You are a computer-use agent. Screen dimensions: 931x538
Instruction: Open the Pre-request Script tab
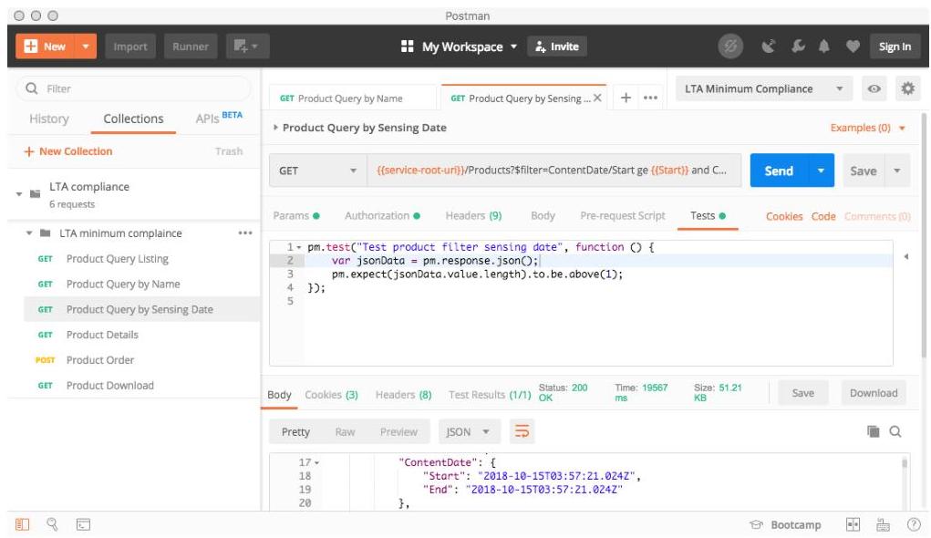click(622, 216)
